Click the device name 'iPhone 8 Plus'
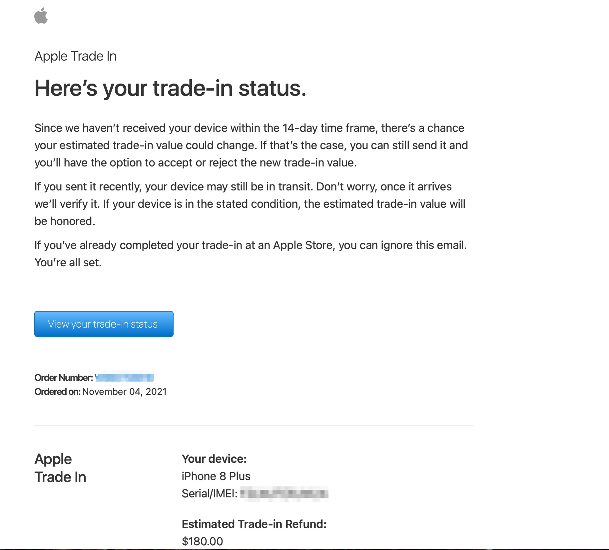 pos(216,476)
